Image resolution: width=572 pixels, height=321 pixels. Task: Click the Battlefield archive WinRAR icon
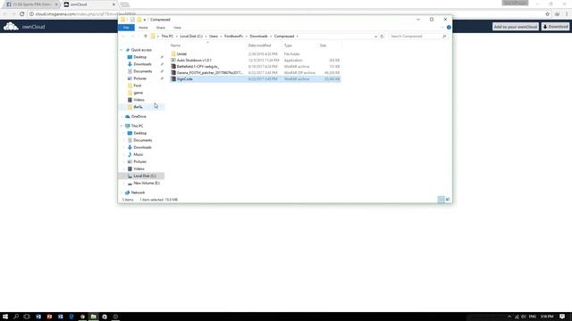(x=173, y=67)
